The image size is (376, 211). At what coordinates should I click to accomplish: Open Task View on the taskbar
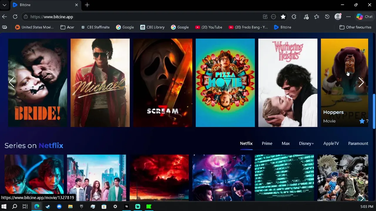coord(25,207)
